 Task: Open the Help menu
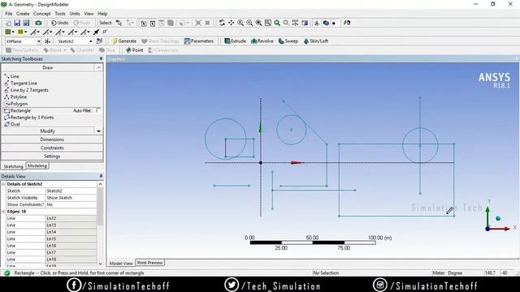coord(102,14)
